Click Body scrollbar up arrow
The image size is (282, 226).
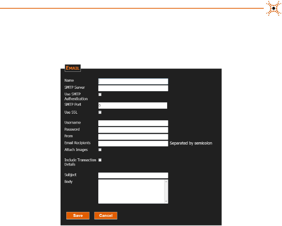click(166, 182)
